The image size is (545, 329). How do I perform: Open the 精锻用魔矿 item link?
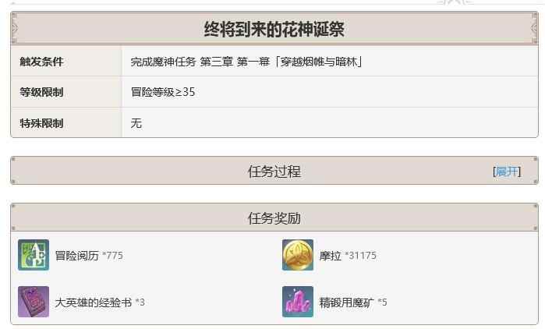pyautogui.click(x=346, y=302)
